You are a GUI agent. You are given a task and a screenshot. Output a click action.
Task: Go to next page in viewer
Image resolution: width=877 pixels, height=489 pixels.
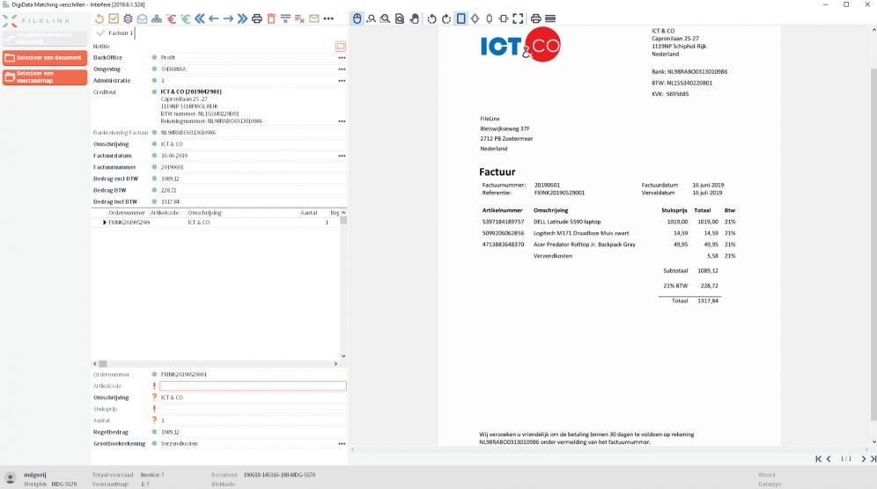(864, 459)
